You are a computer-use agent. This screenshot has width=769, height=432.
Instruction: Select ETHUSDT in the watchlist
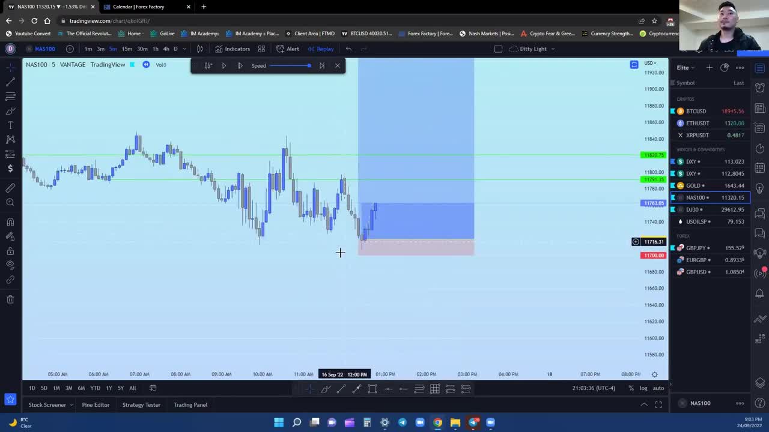(x=711, y=123)
